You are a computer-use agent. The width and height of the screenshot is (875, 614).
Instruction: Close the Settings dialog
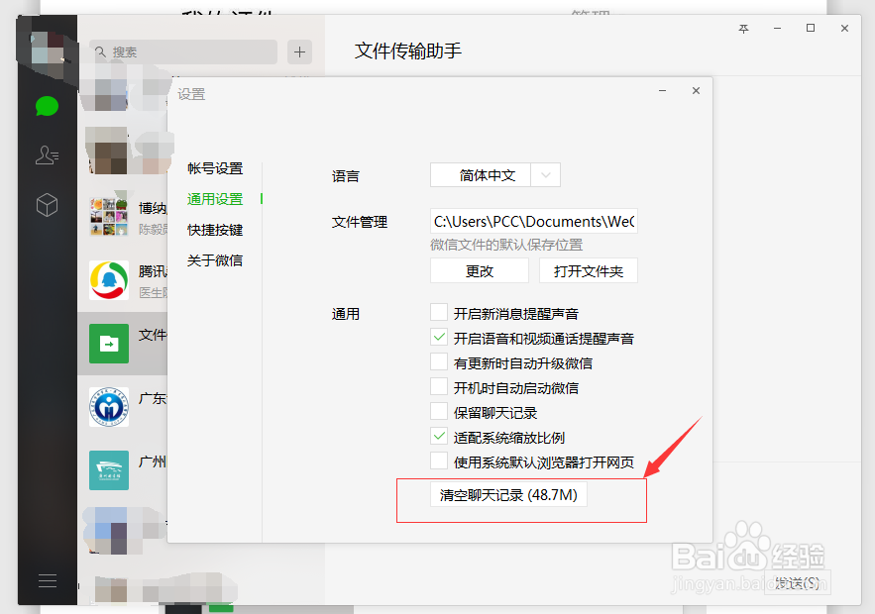tap(696, 90)
